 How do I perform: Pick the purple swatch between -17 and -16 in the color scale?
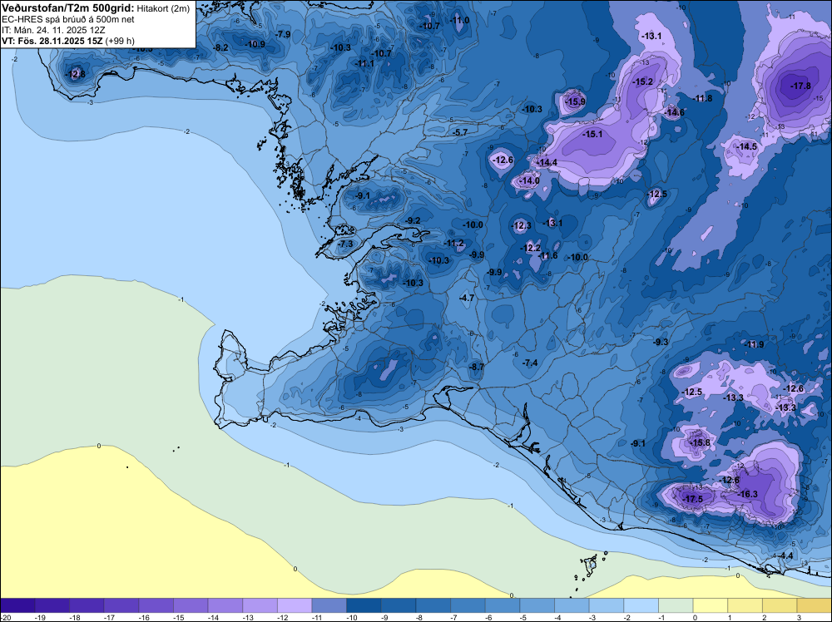point(121,605)
